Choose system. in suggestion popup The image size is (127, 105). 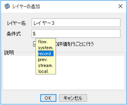46,48
